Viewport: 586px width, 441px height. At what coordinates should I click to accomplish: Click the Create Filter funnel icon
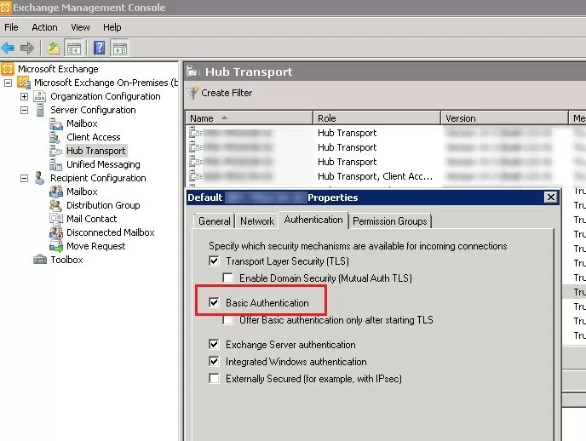pos(192,93)
